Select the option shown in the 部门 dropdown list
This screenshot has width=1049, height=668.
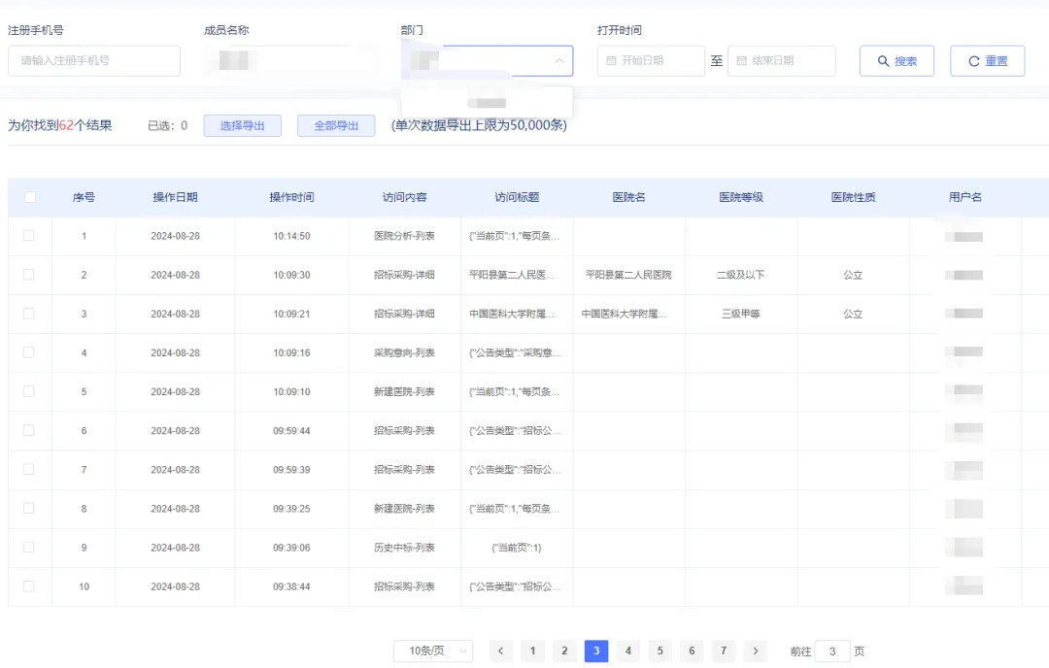486,102
